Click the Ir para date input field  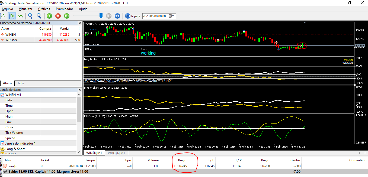[155, 16]
